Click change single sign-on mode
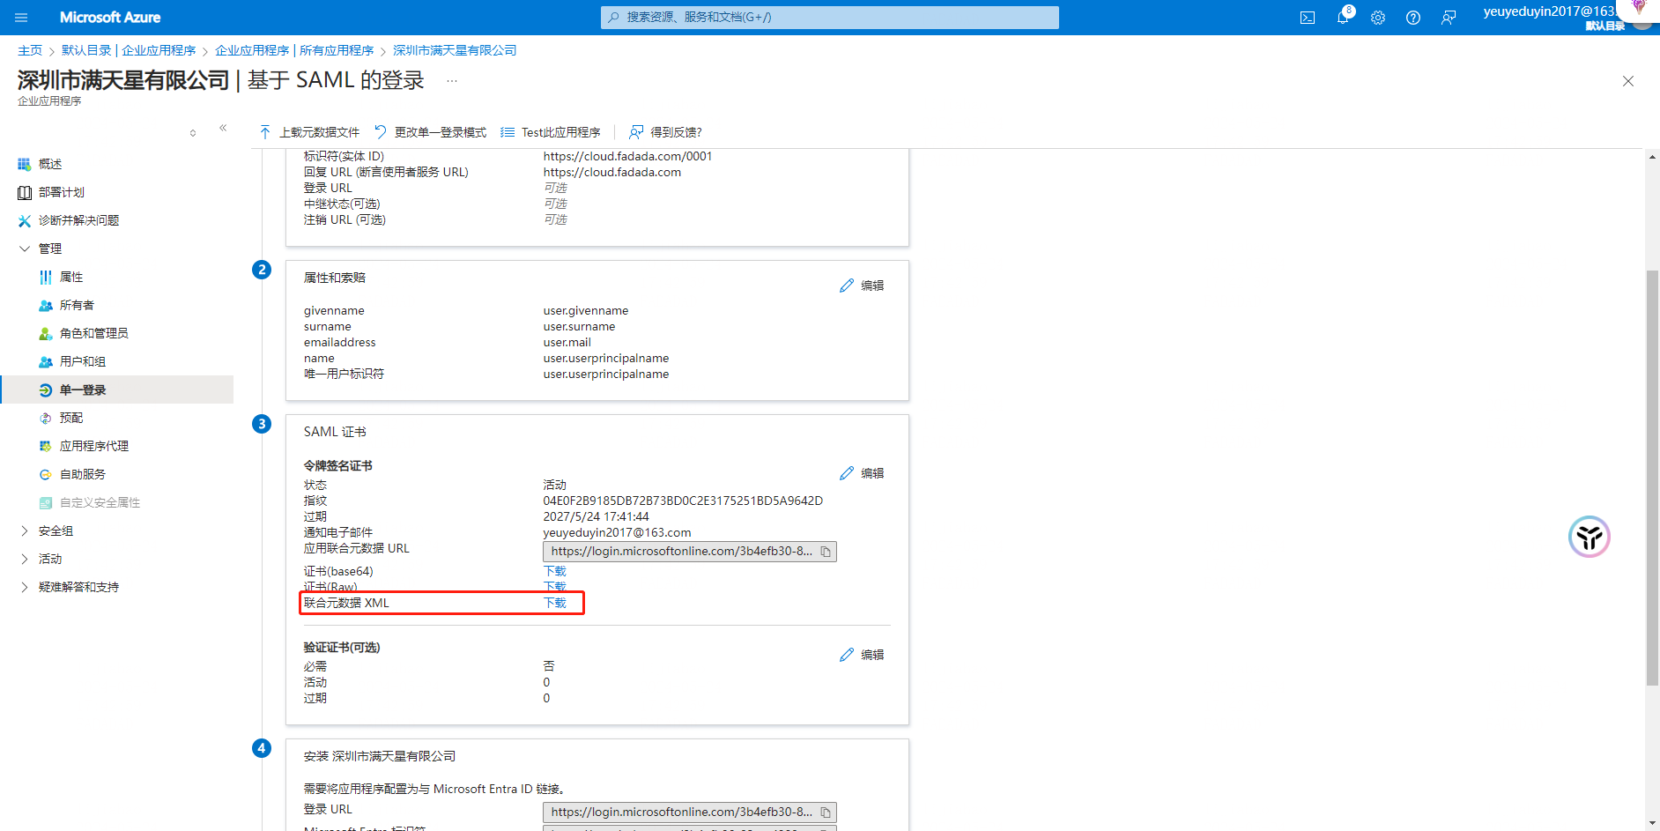Screen dimensions: 1660x831 click(x=430, y=132)
